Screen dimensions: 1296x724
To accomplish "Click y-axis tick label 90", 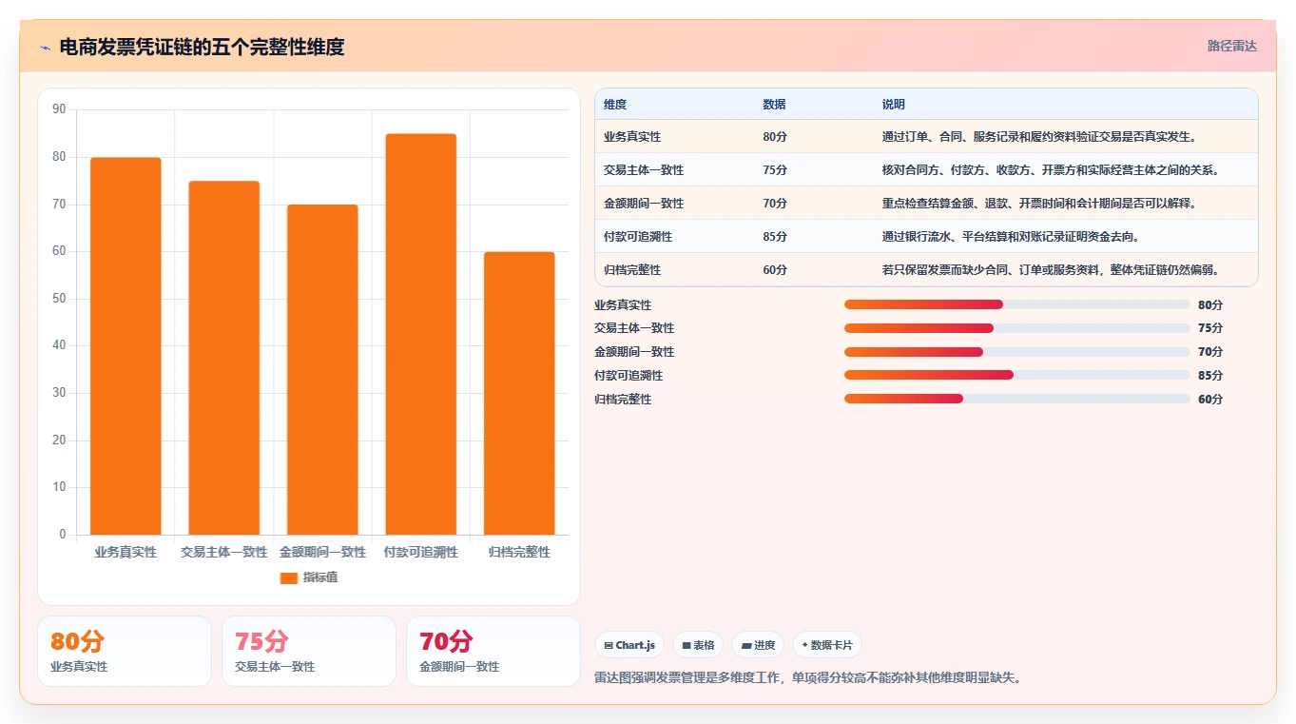I will coord(59,109).
